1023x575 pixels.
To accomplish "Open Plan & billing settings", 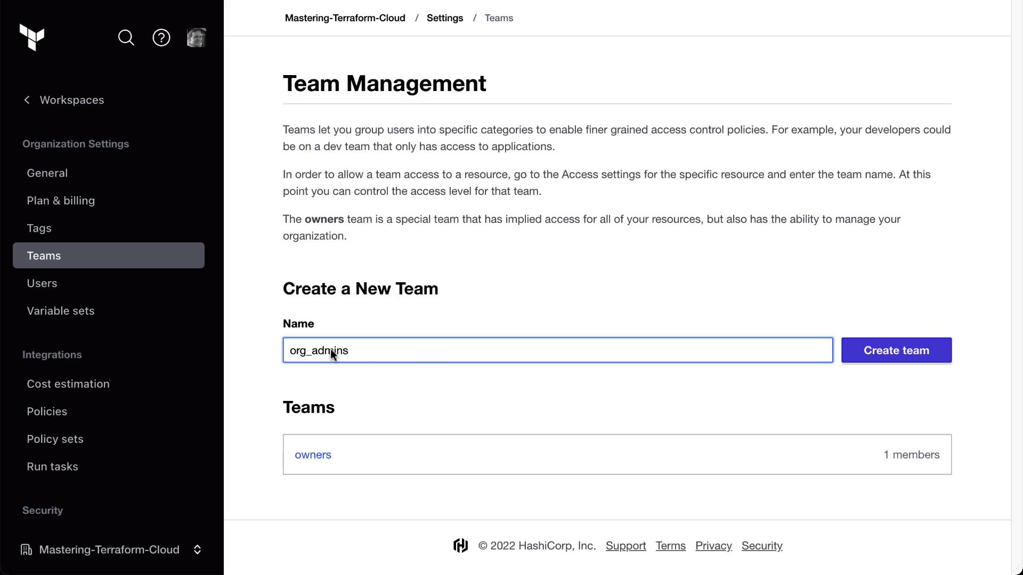I will pos(61,201).
